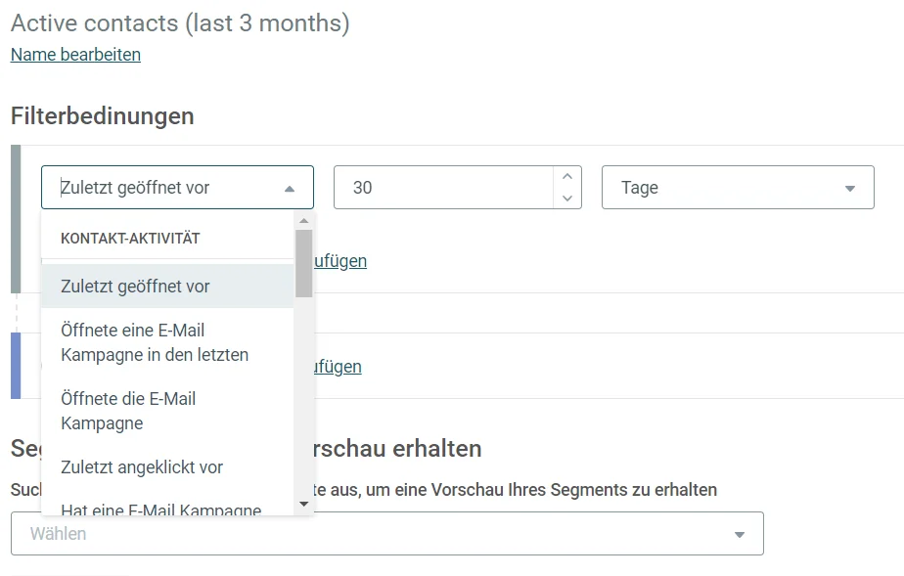Increase the value with the up stepper arrow
The width and height of the screenshot is (904, 576).
pos(567,176)
